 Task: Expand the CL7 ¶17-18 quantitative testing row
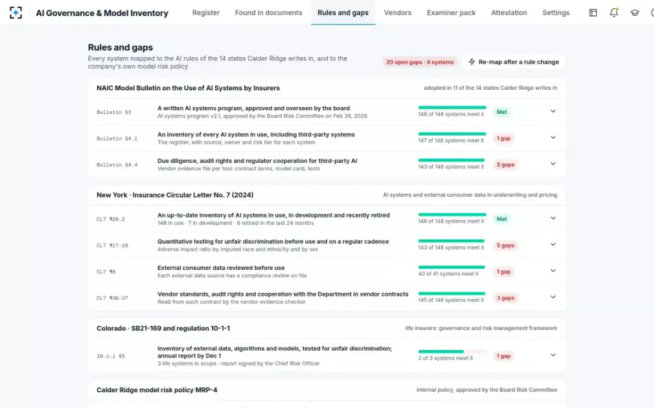[x=553, y=245]
